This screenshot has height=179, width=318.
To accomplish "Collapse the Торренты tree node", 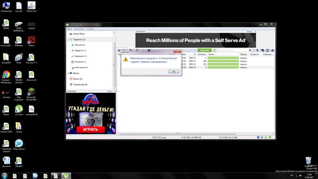I will click(68, 39).
